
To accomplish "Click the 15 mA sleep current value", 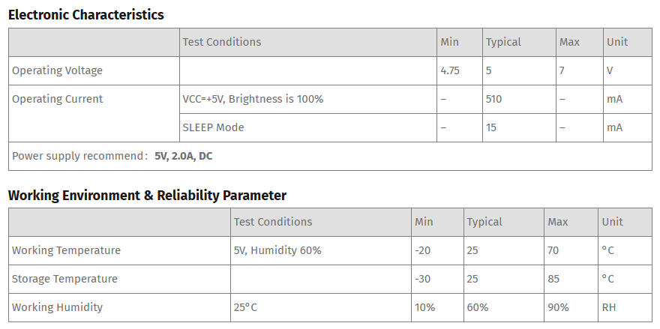I will (490, 127).
